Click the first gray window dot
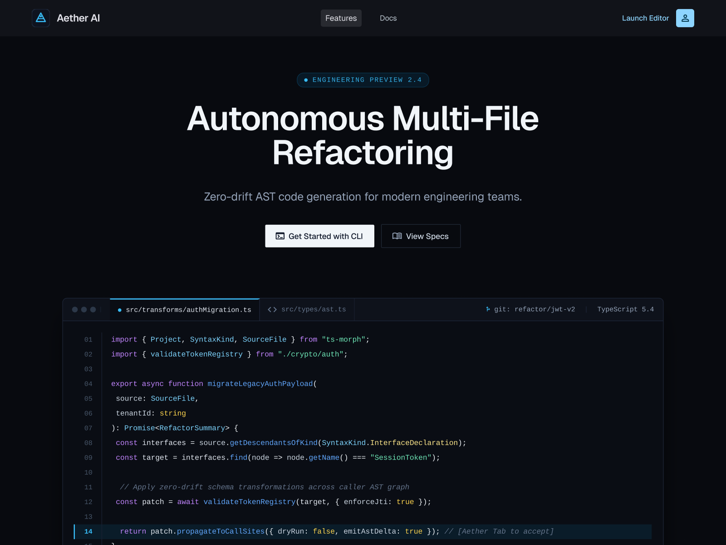 pos(75,310)
